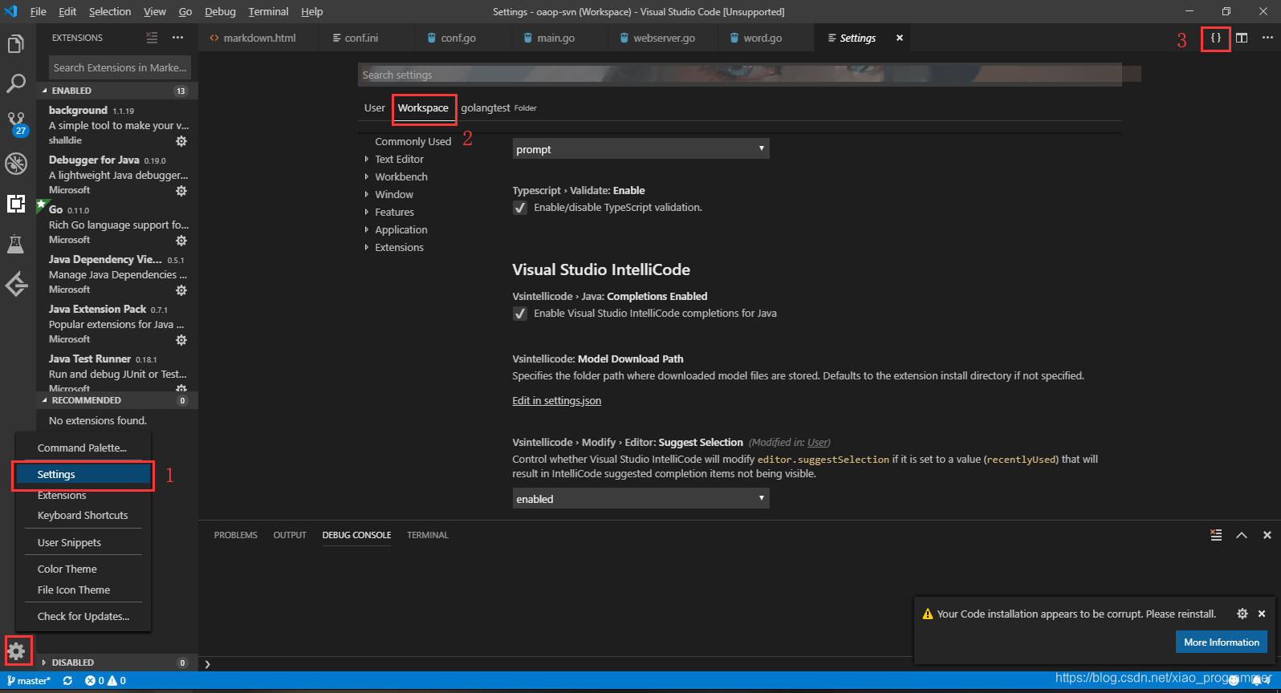Image resolution: width=1281 pixels, height=693 pixels.
Task: Click the More Information button
Action: tap(1222, 642)
